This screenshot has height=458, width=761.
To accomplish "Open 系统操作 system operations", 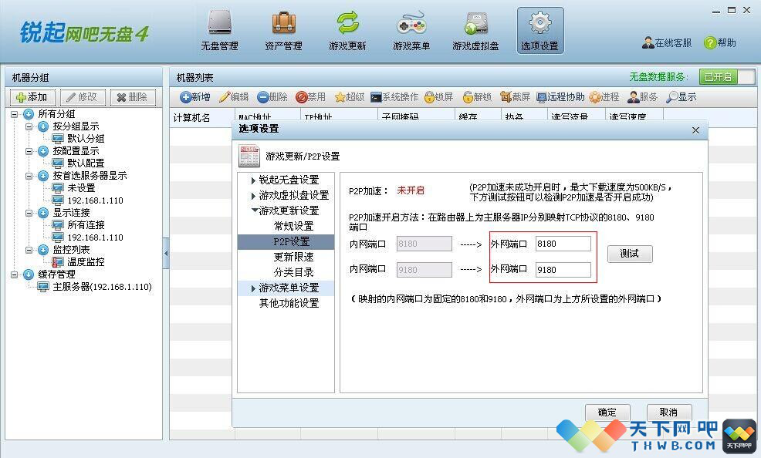I will pos(394,97).
